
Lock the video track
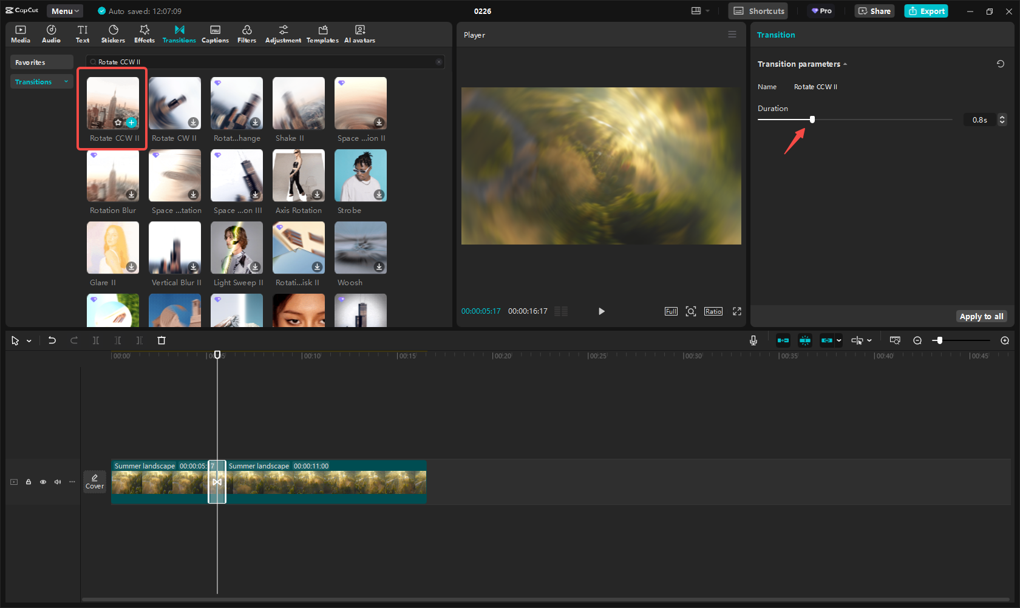[29, 482]
